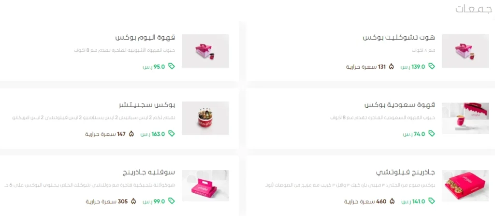495x216 pixels.
Task: Select the بوكس سجنيتشر bucket image
Action: tap(205, 118)
